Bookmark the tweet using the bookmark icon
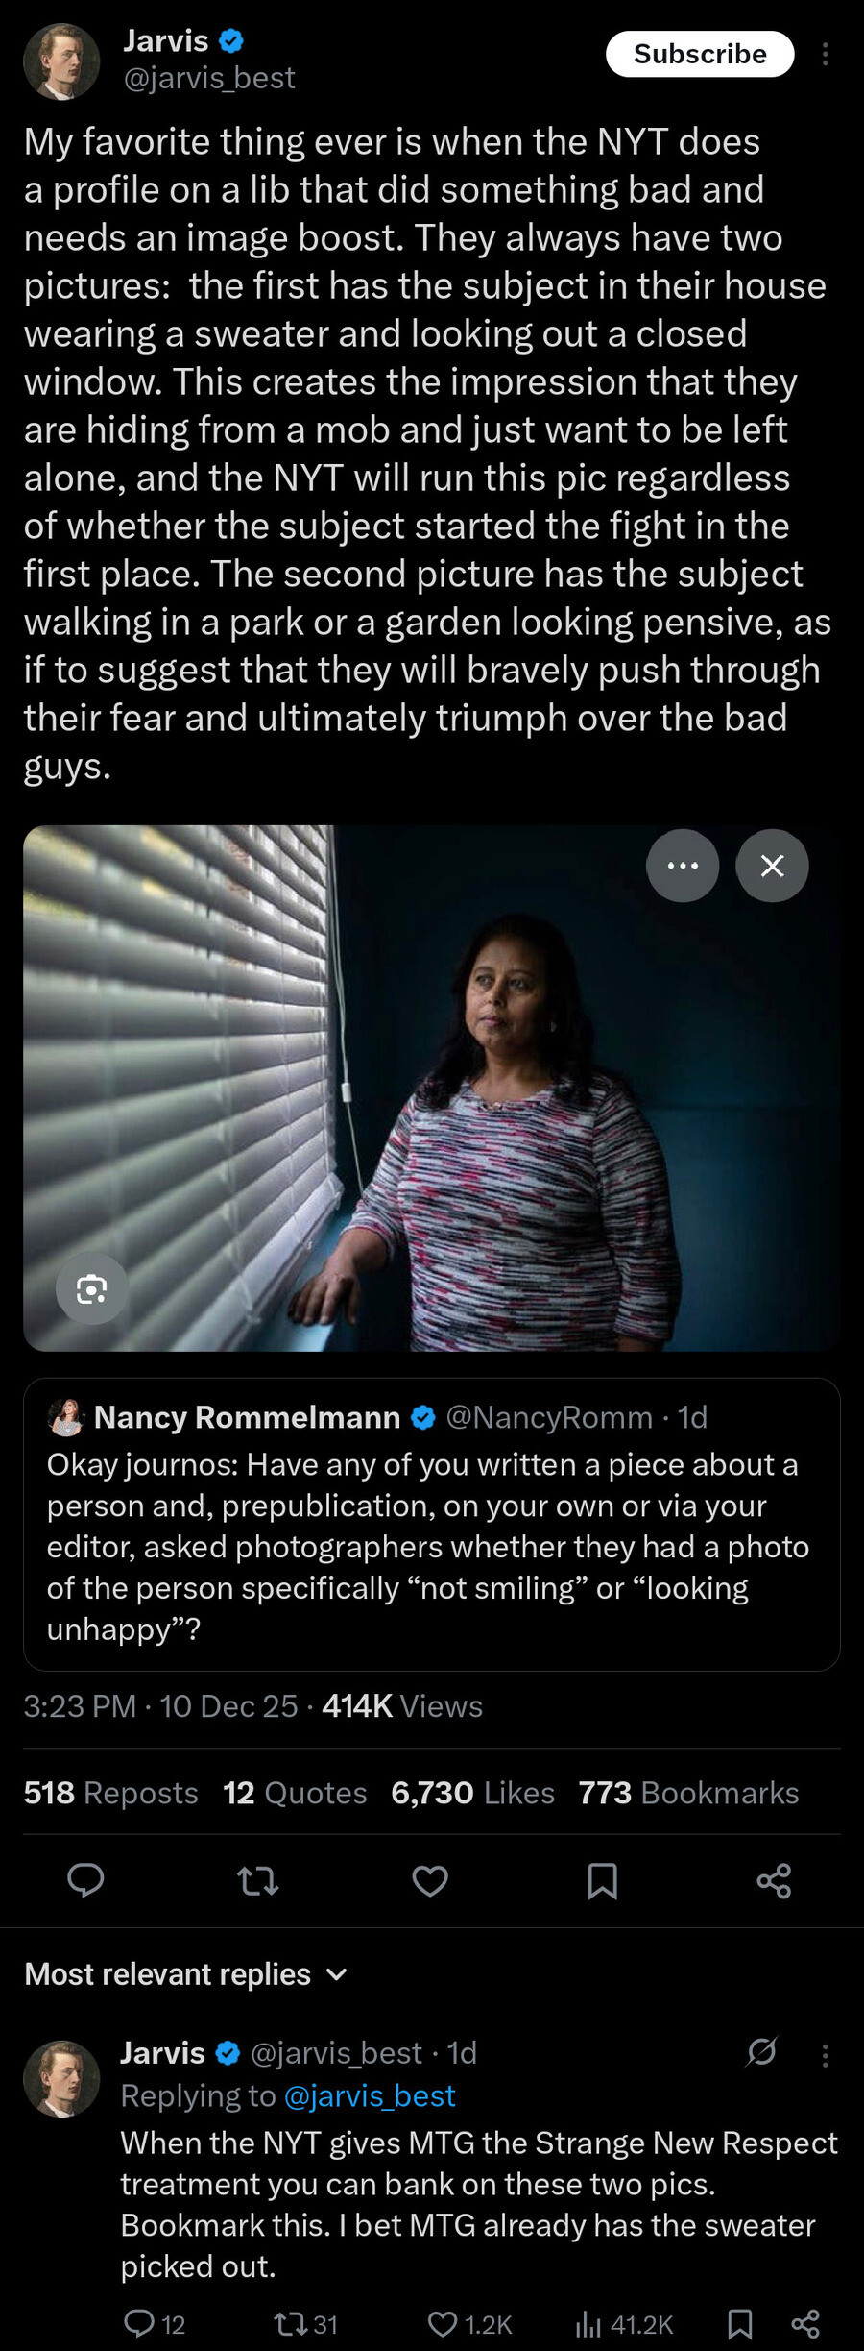The height and width of the screenshot is (2351, 864). tap(603, 1882)
